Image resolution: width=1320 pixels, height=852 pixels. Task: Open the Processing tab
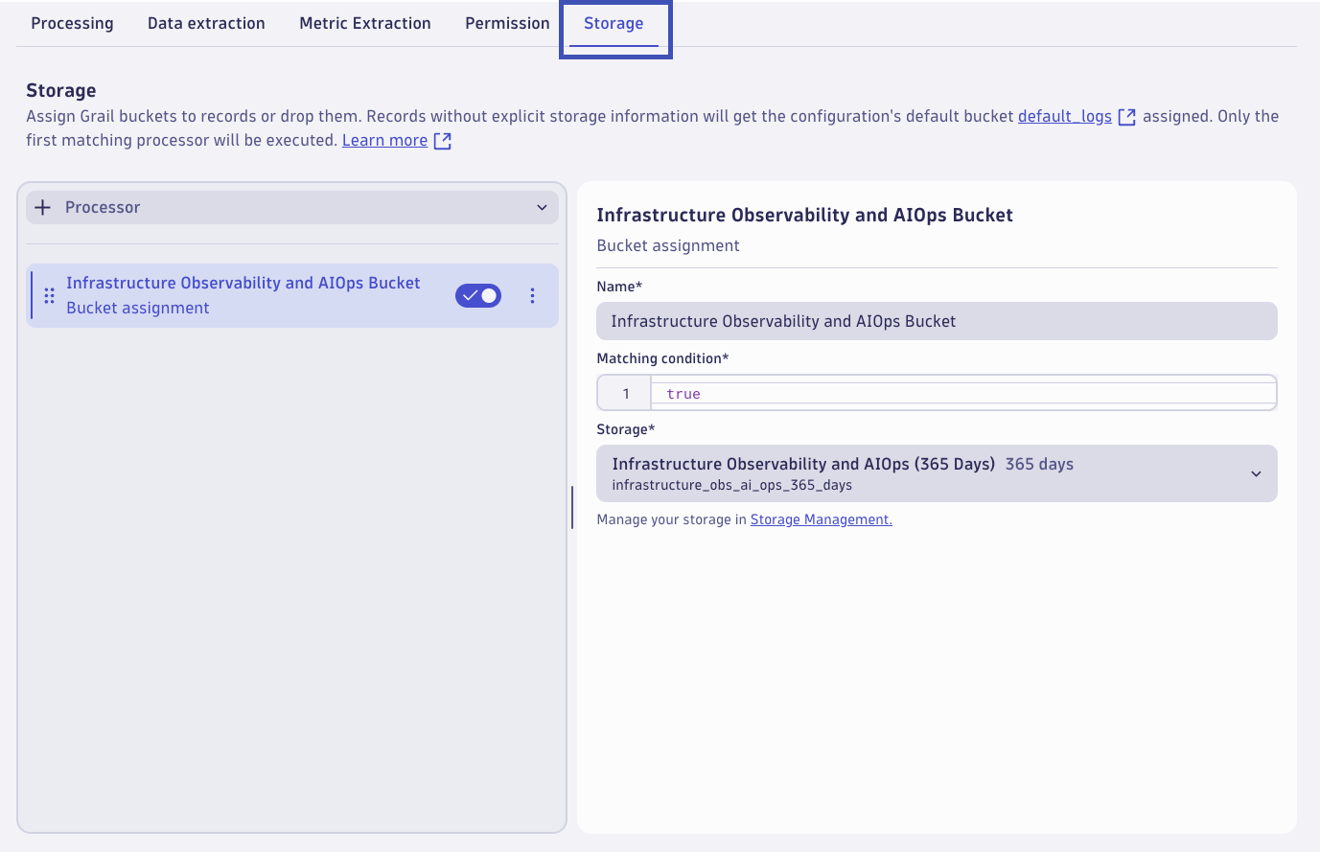[72, 23]
